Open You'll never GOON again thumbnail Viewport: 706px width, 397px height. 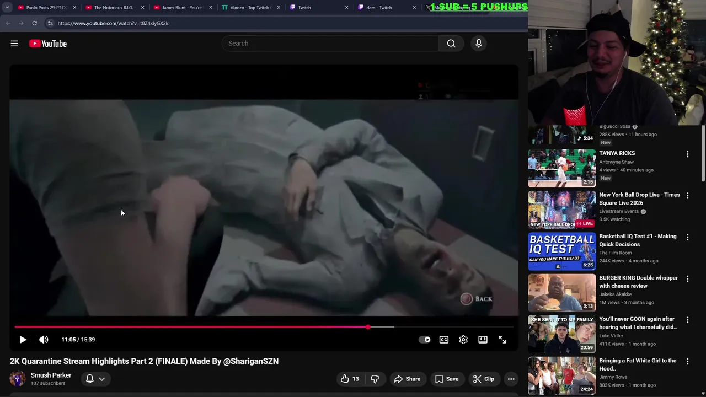tap(561, 334)
